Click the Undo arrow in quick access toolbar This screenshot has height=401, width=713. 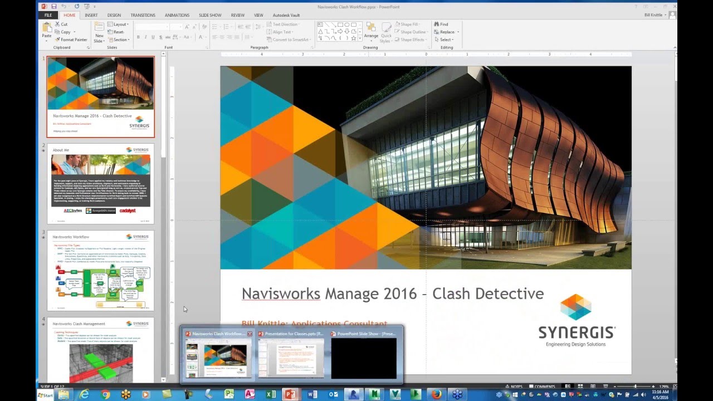[64, 6]
